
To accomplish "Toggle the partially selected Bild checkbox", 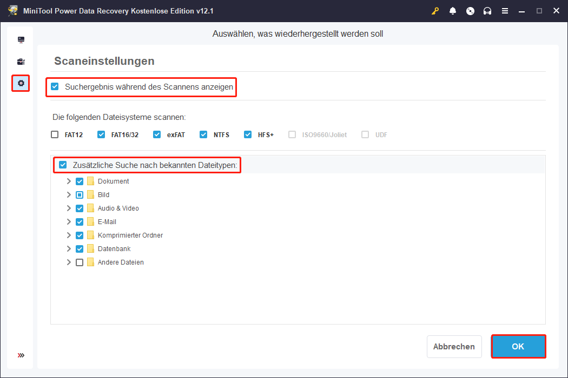I will 80,194.
